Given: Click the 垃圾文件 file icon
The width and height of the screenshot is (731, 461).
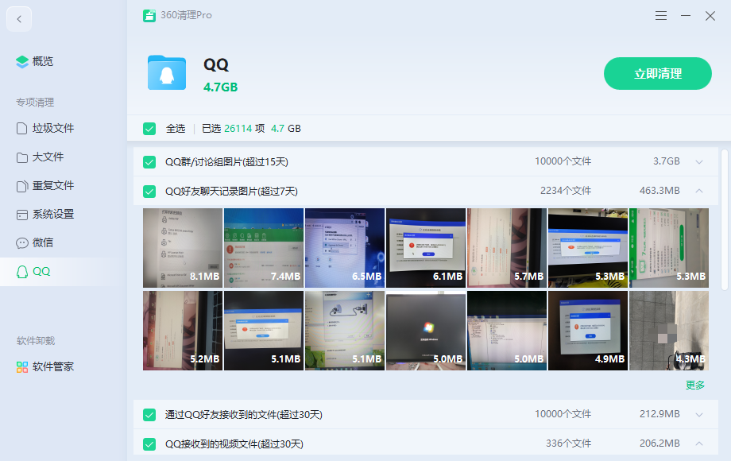Looking at the screenshot, I should click(x=22, y=128).
